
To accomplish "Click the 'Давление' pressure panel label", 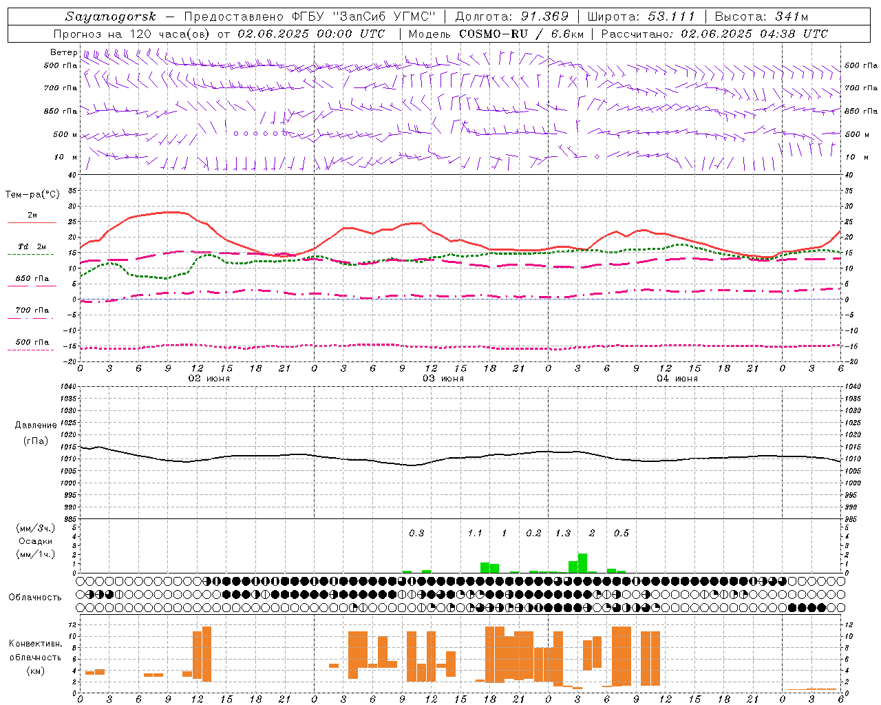I will (36, 425).
